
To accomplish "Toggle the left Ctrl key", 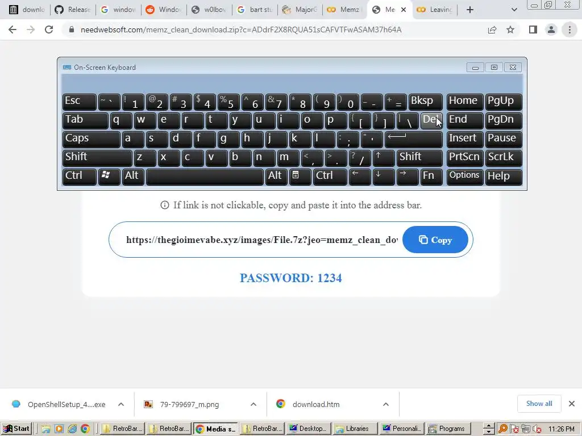I will click(80, 177).
